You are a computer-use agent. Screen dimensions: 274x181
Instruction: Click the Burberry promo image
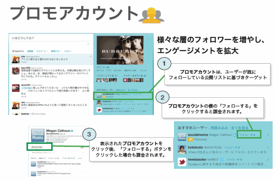[x=120, y=50]
